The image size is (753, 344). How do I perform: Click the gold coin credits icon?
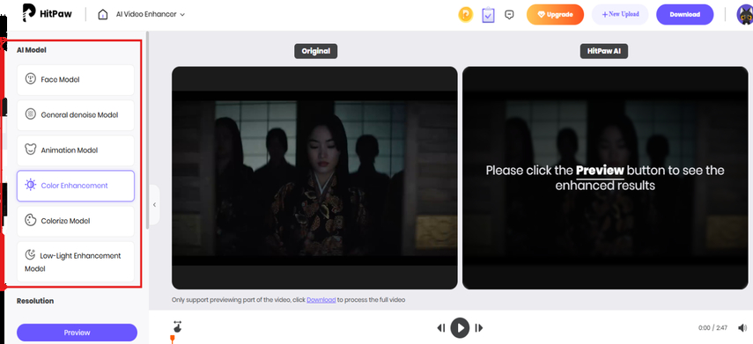pyautogui.click(x=465, y=15)
